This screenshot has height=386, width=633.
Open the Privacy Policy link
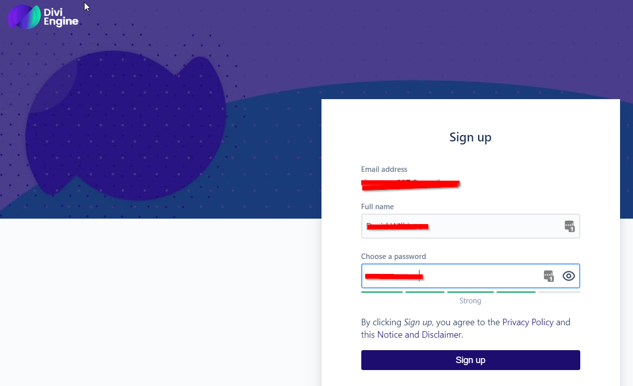[x=527, y=322]
